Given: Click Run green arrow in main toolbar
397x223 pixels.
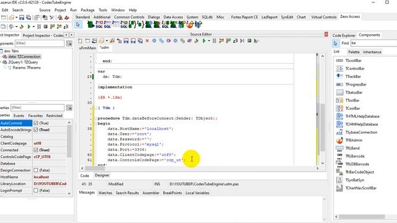Looking at the screenshot, I should coord(29,26).
